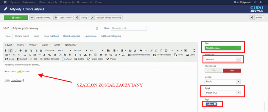Screen dimensions: 268x112
Task: Open the Narzędzia editor menu
Action: [71, 45]
